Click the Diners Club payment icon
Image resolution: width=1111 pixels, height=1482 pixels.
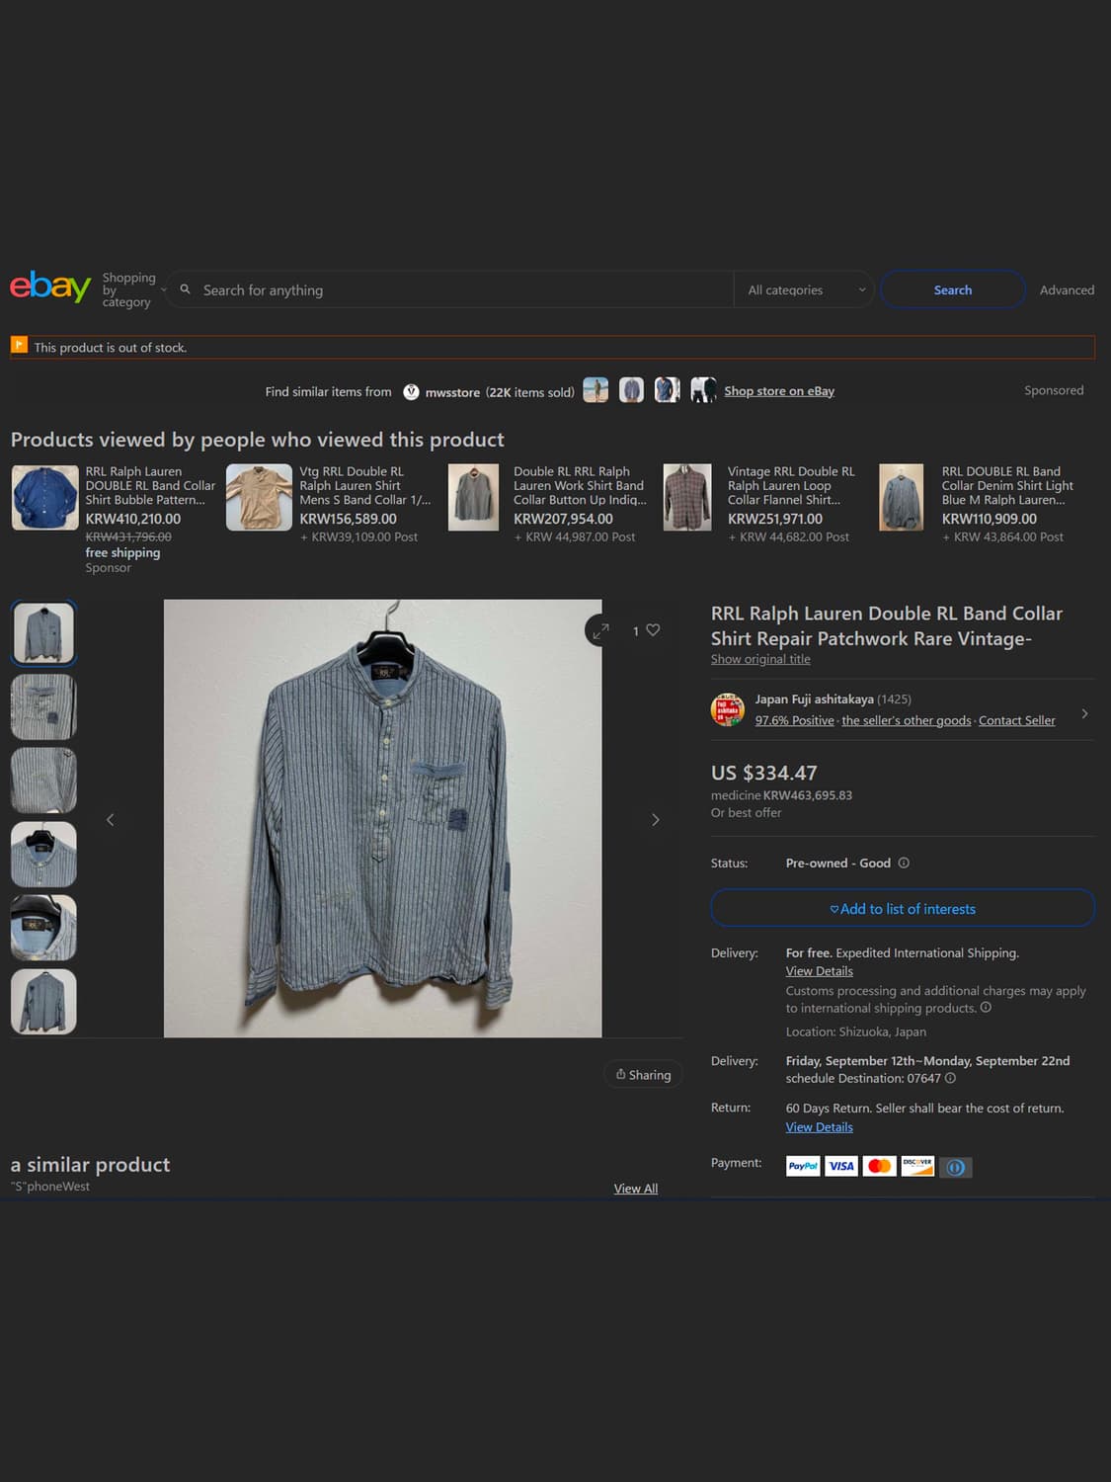point(955,1167)
